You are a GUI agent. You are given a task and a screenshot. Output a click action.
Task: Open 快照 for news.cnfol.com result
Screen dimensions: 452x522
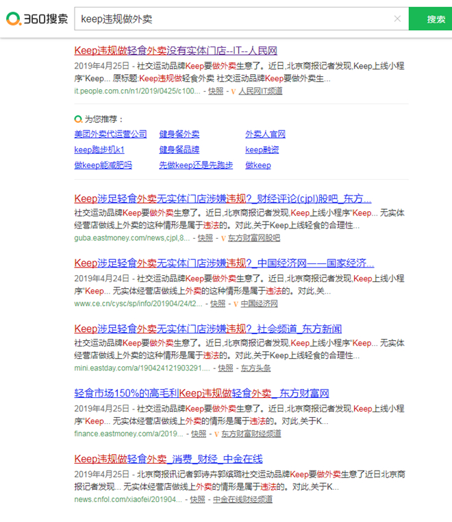pos(197,499)
